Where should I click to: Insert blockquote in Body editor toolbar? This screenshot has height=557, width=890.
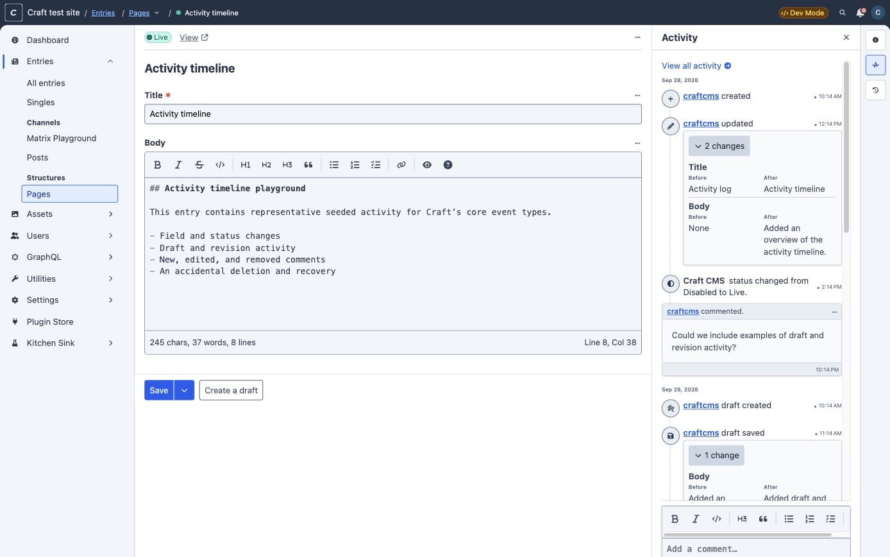[308, 165]
